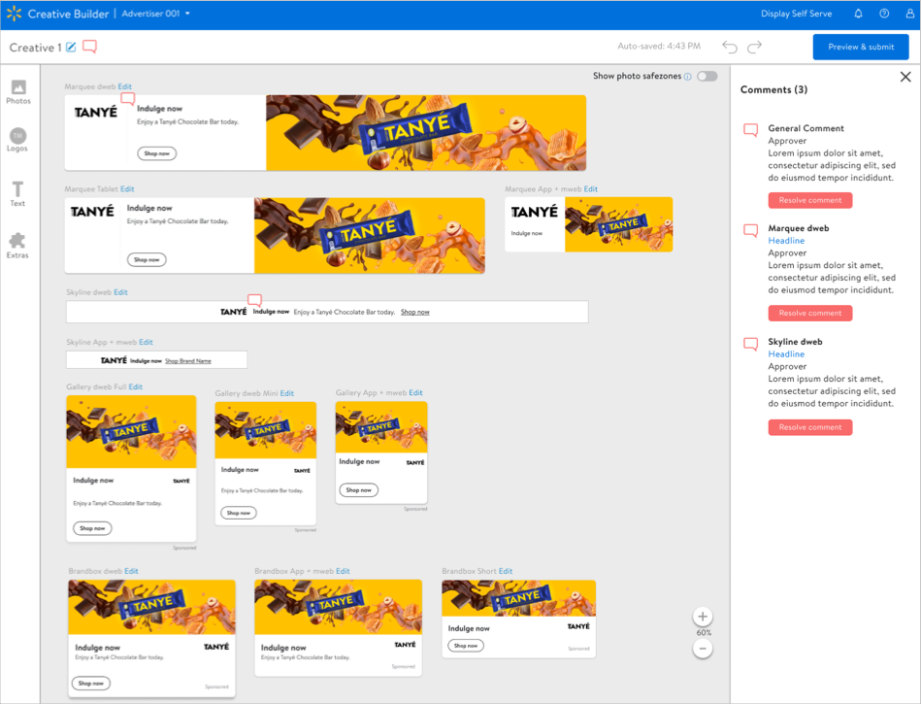The image size is (921, 704).
Task: Open comments via icon next to Creative 1
Action: coord(89,47)
